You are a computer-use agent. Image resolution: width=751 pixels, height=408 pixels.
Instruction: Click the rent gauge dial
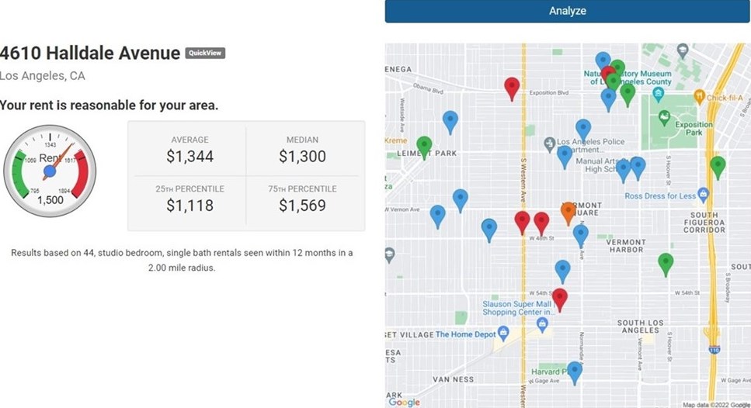pos(50,171)
